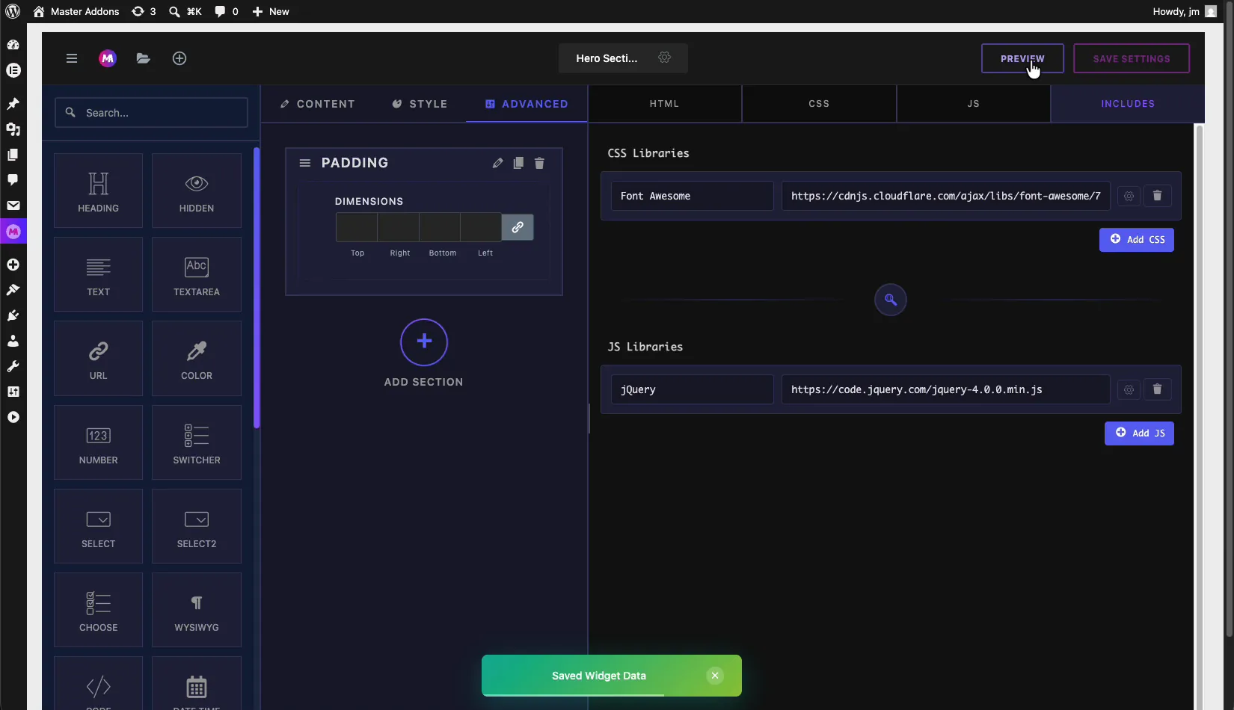
Task: Toggle the linked dimensions button
Action: (518, 227)
